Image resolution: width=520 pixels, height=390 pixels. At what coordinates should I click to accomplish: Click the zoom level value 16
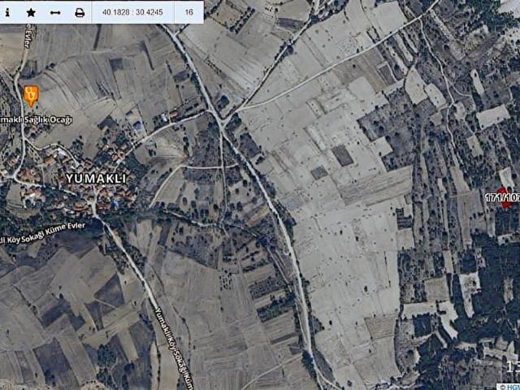pos(188,13)
